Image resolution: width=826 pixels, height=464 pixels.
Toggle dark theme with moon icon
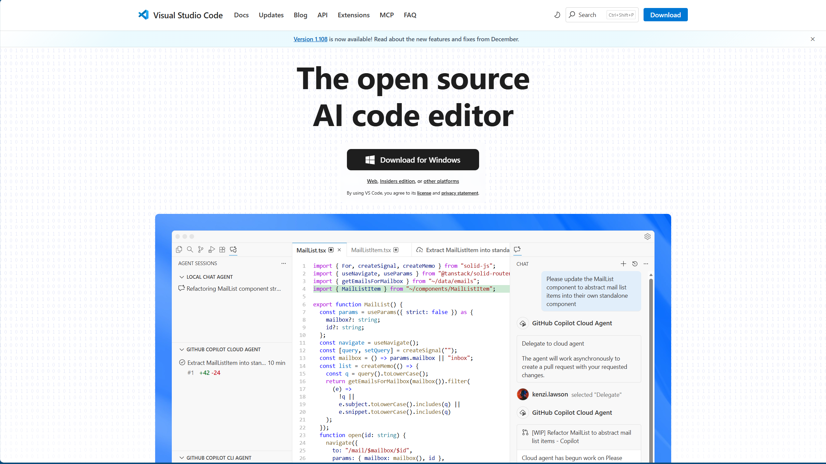(x=557, y=15)
